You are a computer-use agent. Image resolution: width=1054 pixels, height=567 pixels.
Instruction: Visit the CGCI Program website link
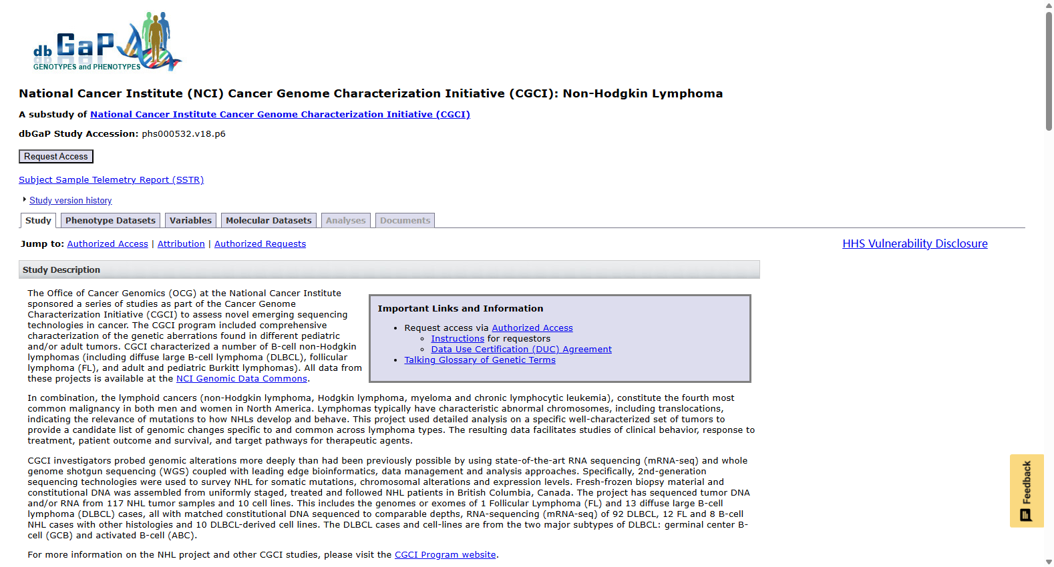pyautogui.click(x=445, y=555)
